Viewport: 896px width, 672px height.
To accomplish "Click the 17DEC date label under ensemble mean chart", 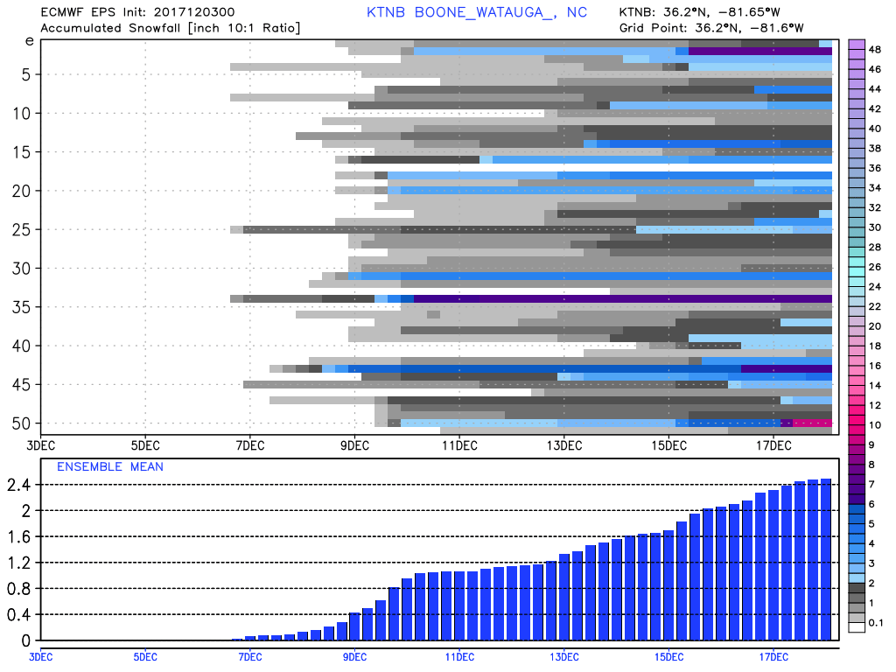I will pyautogui.click(x=773, y=656).
